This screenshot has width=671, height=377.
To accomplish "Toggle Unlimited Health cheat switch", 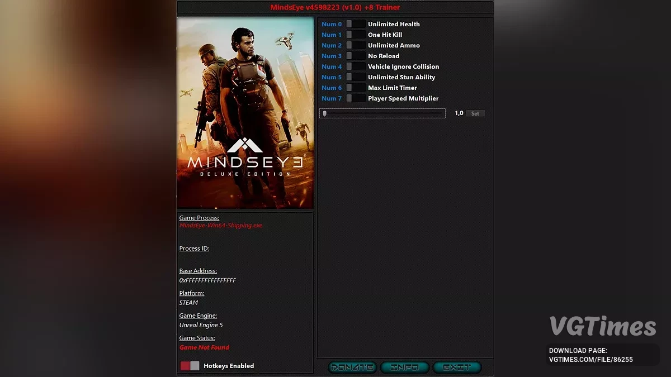I will click(355, 24).
